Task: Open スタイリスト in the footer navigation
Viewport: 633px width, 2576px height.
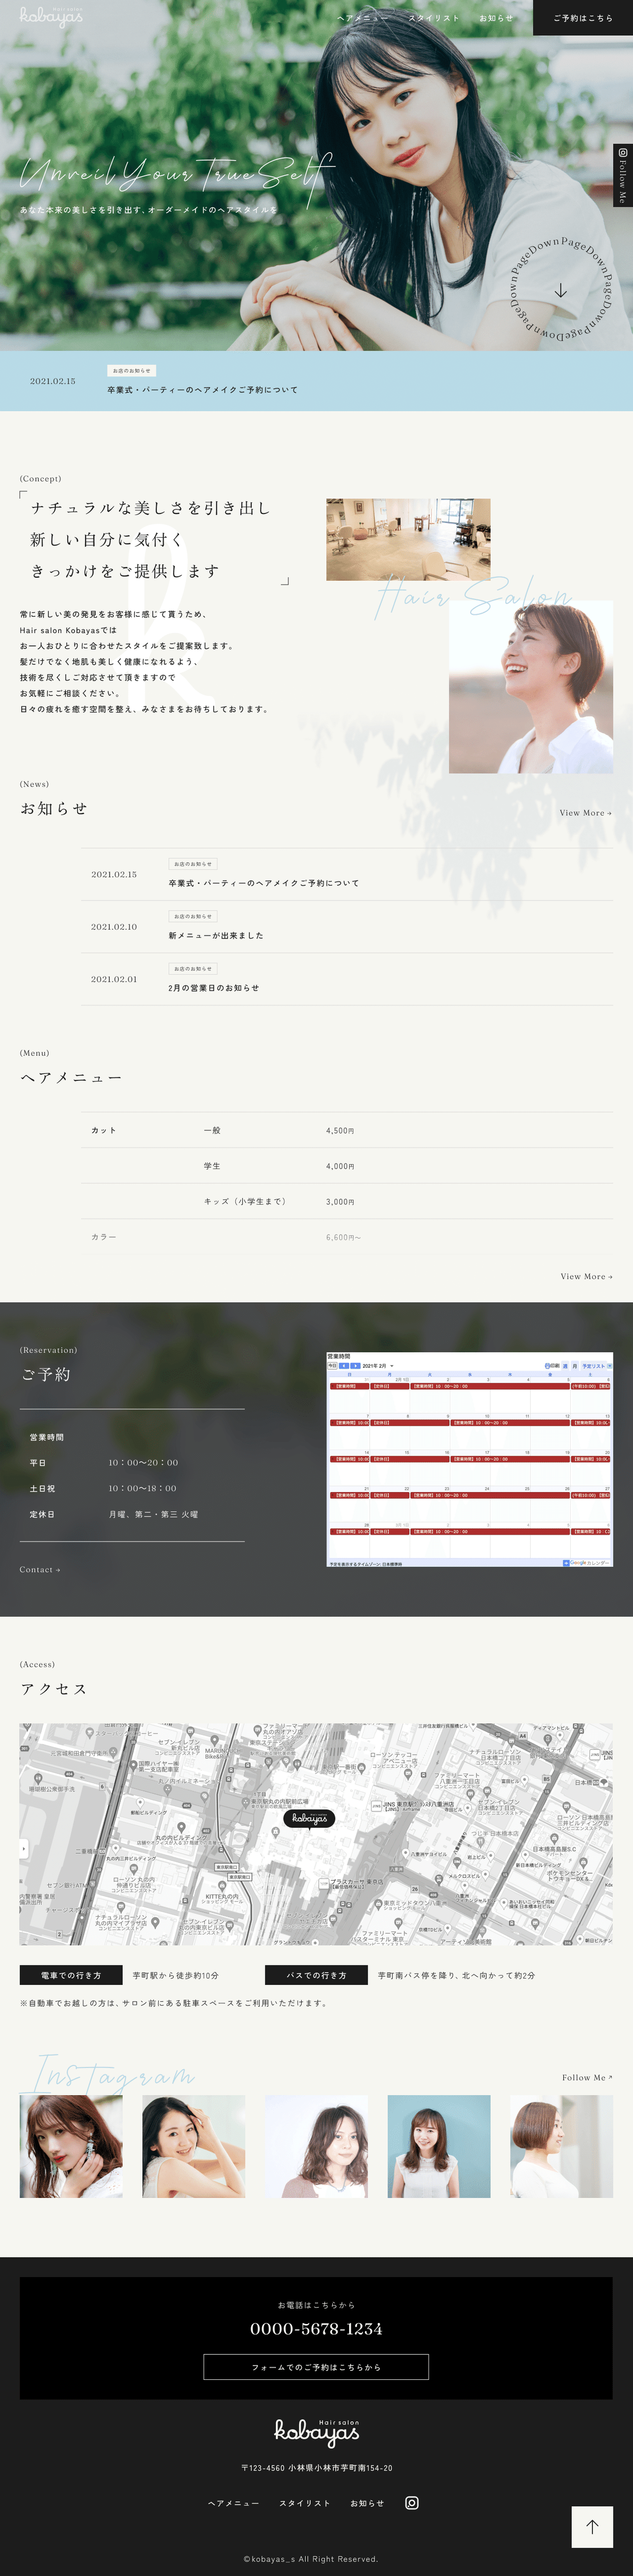Action: pos(305,2503)
